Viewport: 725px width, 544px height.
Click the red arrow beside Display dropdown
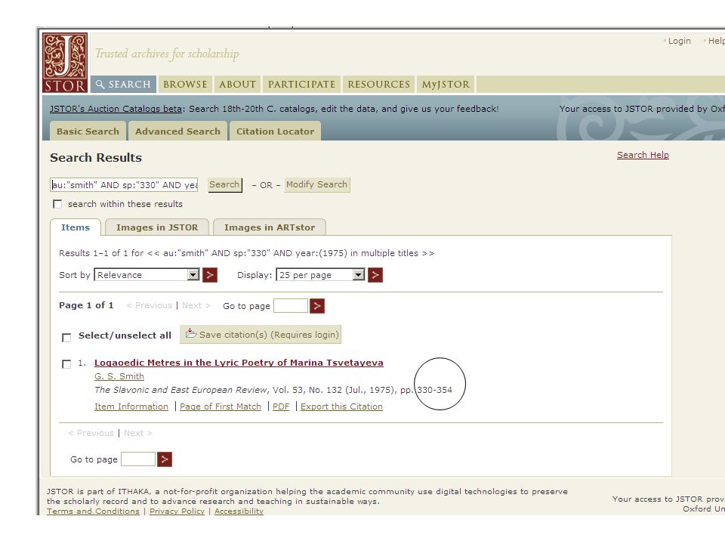coord(375,275)
